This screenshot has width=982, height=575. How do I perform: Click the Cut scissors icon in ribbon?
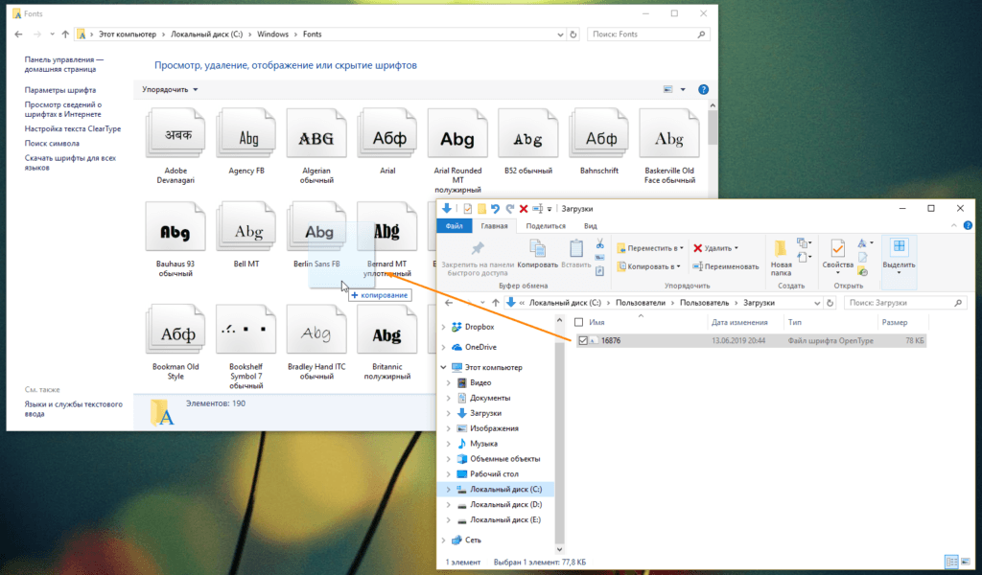(x=600, y=243)
